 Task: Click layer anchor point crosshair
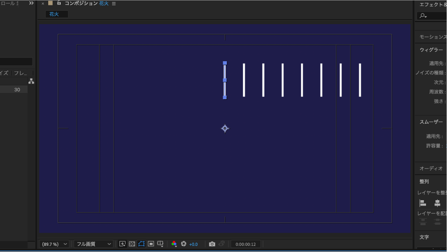click(225, 128)
